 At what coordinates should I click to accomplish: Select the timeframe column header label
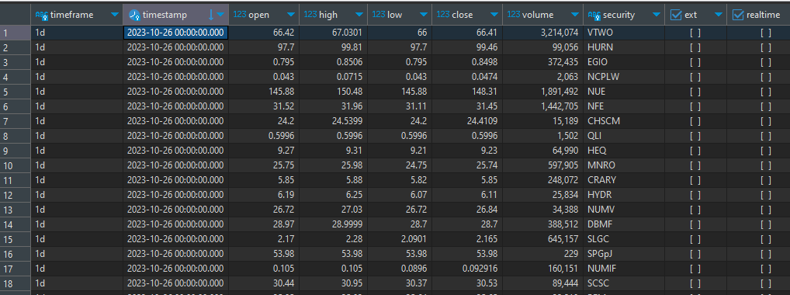click(71, 15)
